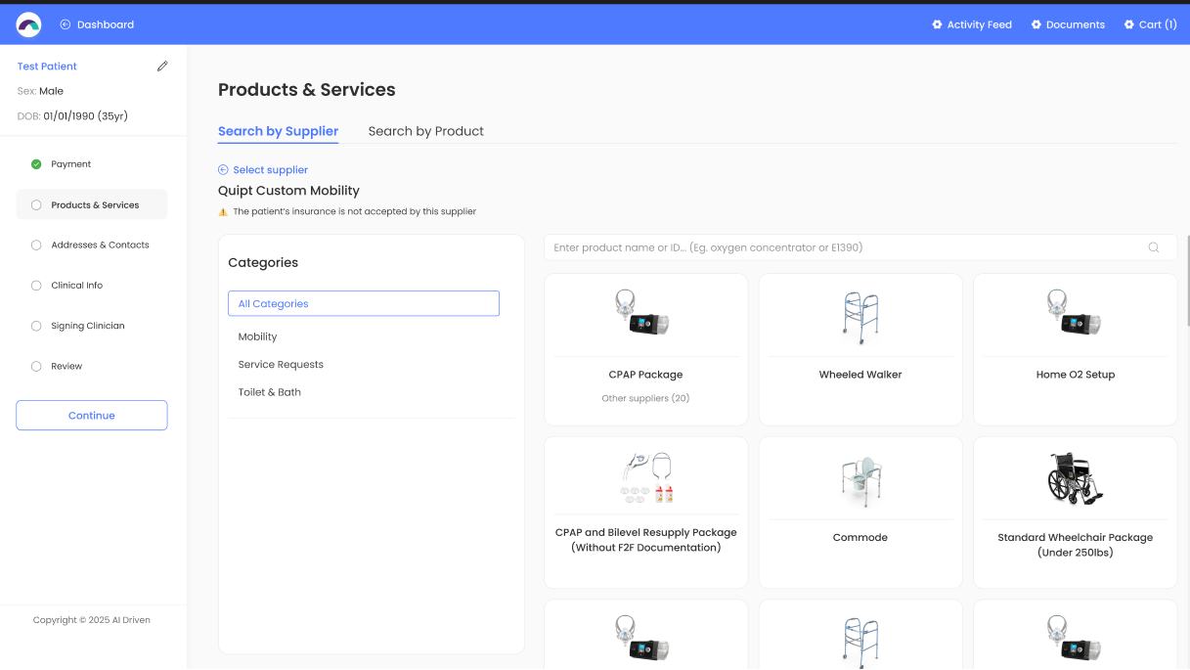
Task: Open the Activity Feed link
Action: point(979,24)
